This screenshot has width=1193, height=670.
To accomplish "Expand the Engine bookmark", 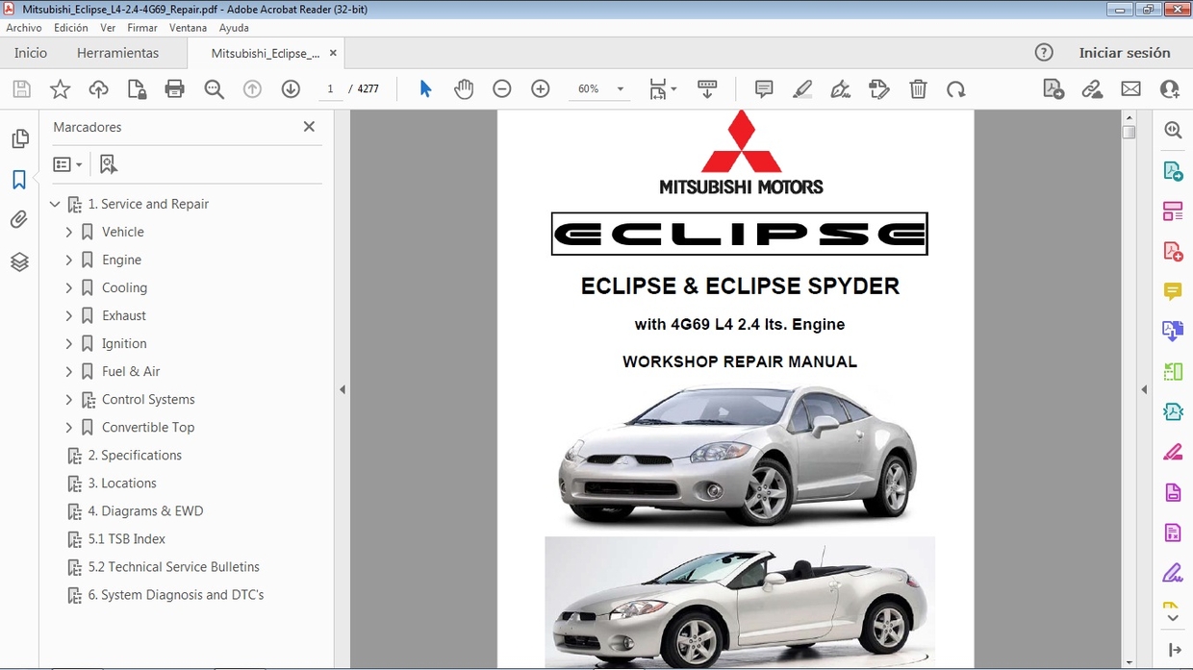I will click(68, 260).
